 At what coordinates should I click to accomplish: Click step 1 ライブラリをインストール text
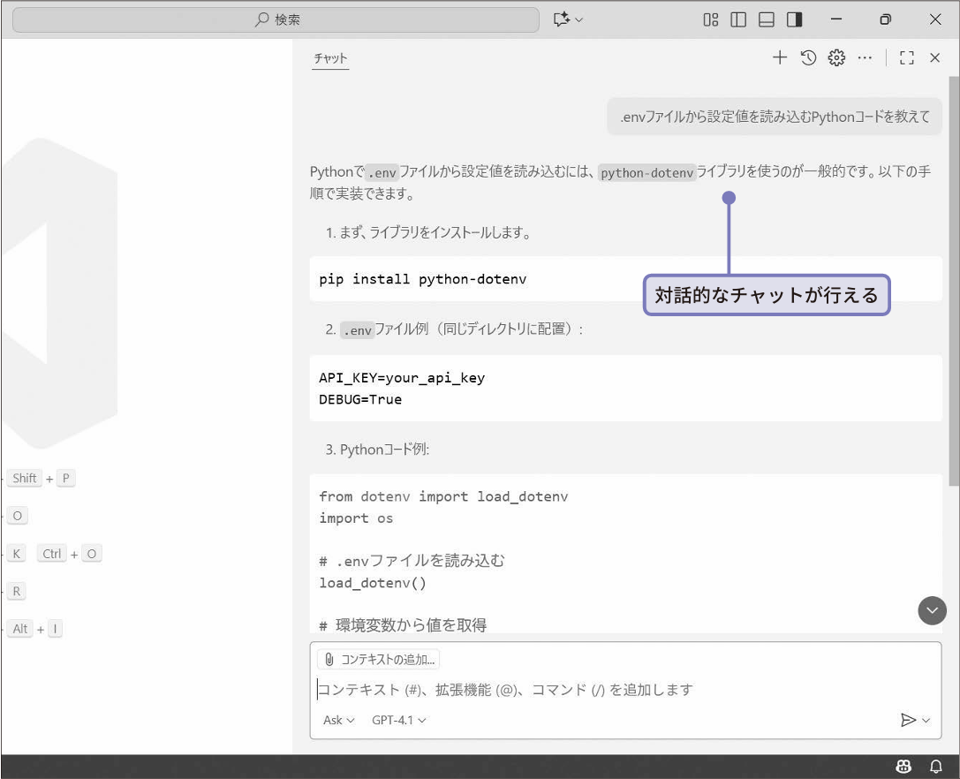coord(427,232)
